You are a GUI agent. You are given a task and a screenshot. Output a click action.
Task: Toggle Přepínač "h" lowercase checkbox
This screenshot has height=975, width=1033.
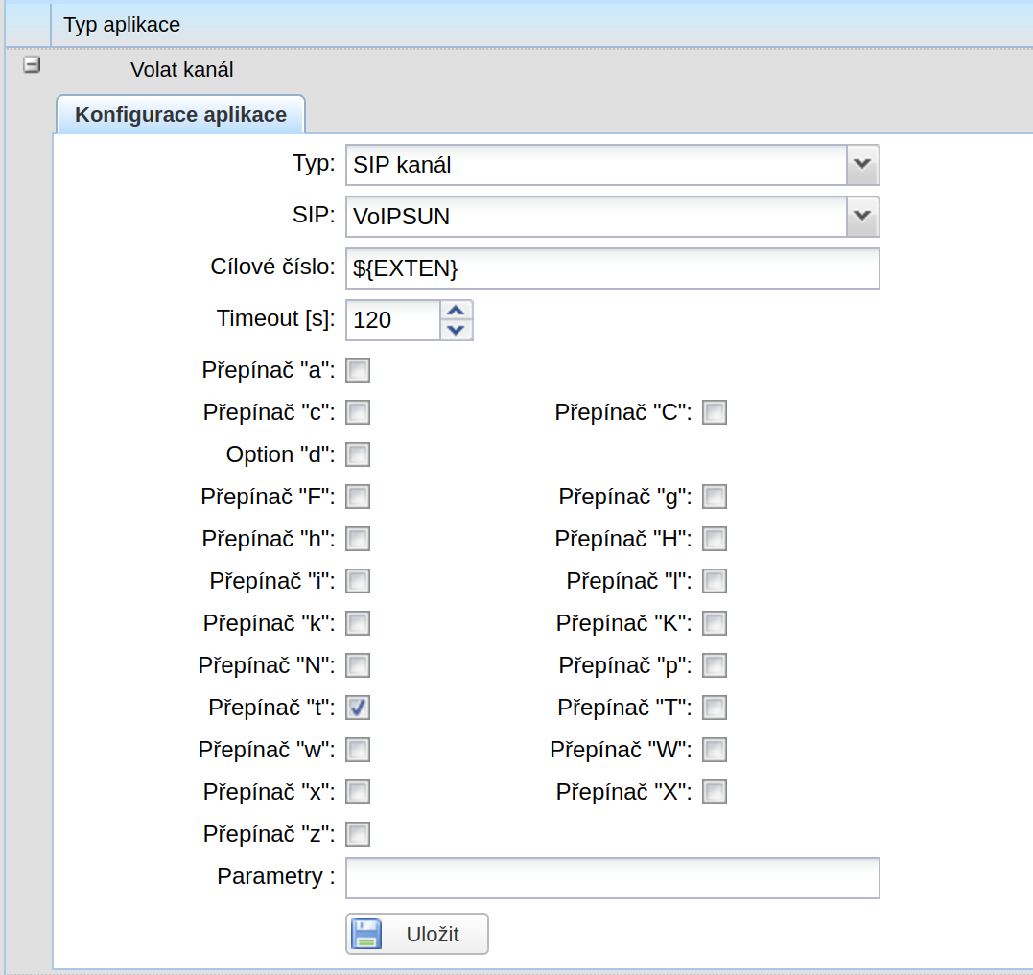[358, 539]
